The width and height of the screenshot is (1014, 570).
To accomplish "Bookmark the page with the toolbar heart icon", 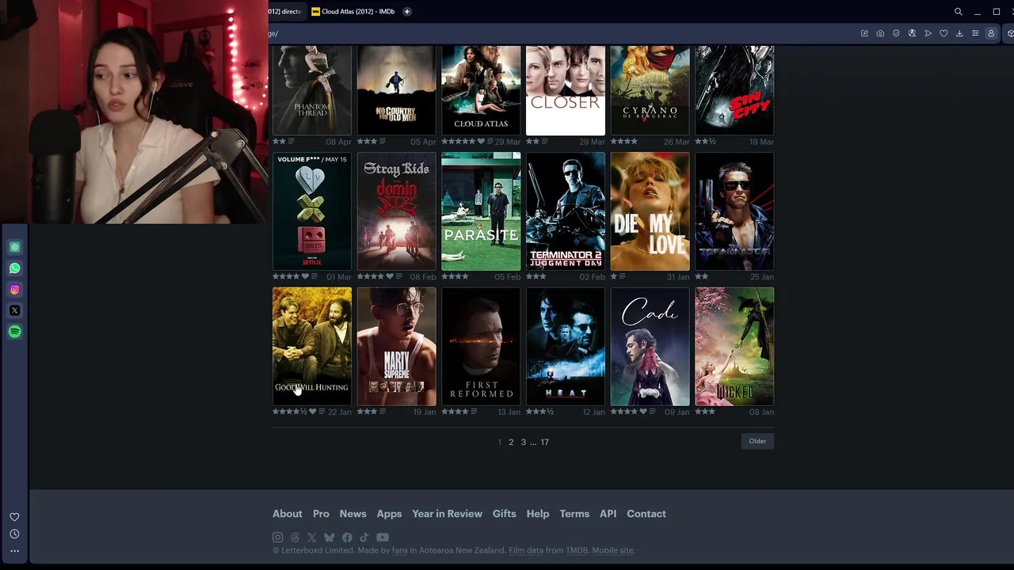I will pos(943,33).
